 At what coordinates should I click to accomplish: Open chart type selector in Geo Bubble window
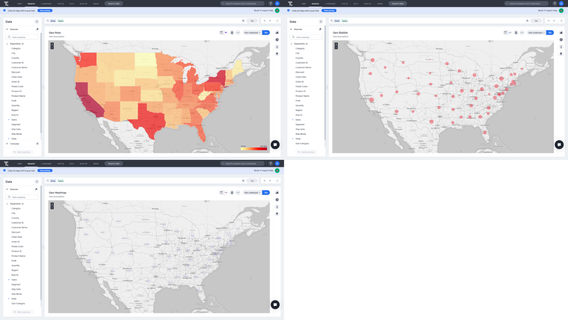[561, 33]
